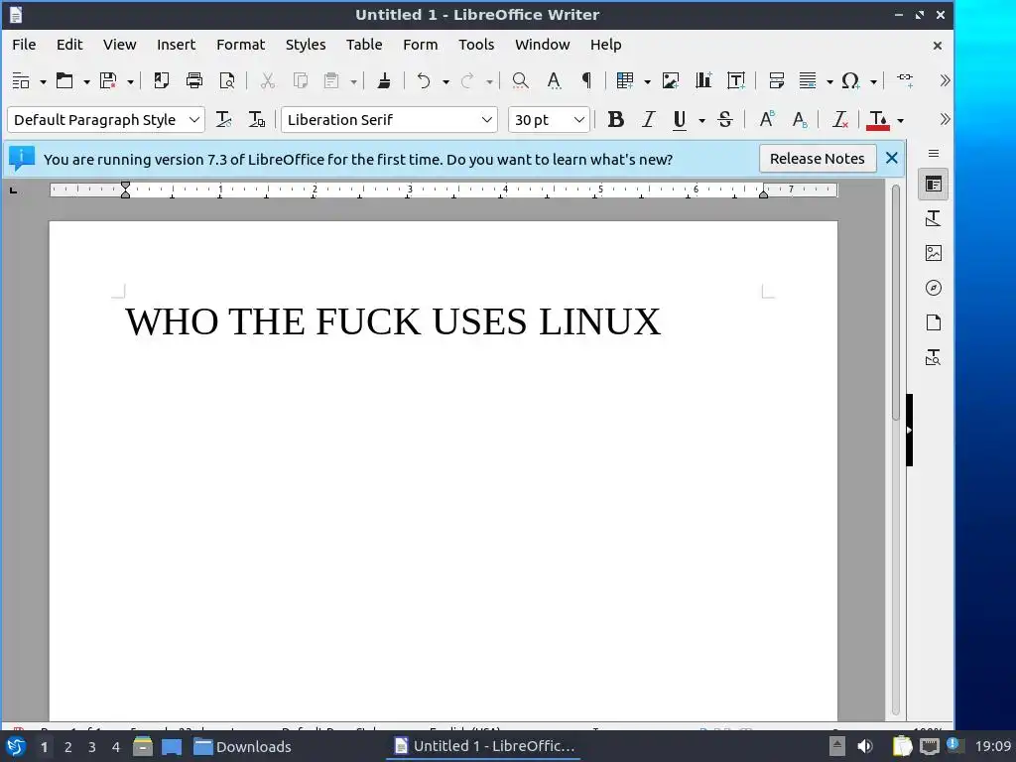
Task: Click the Insert Hyperlink icon
Action: 905,80
